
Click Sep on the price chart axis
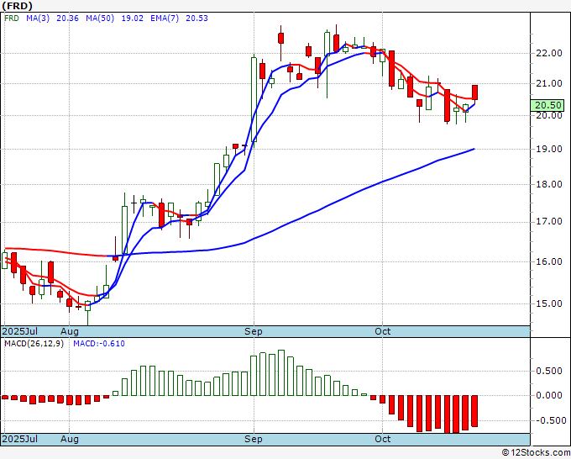point(253,331)
